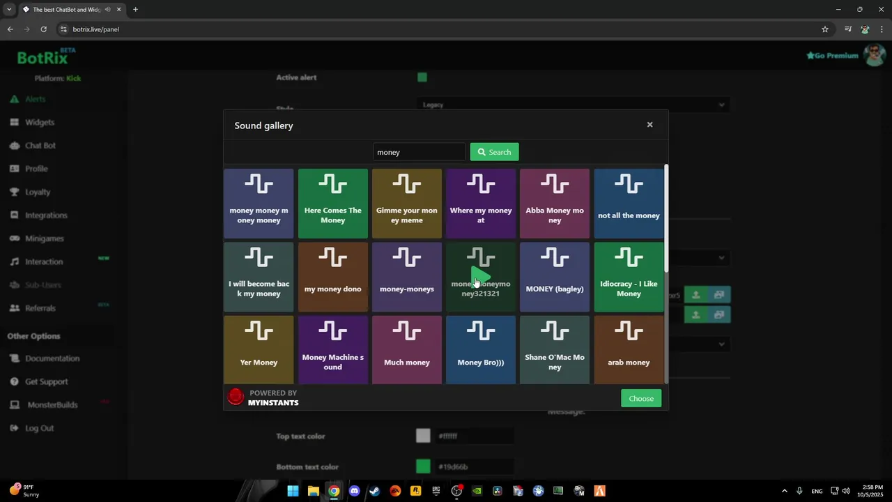Pick the "Gimme your money meme" sound

pos(407,203)
